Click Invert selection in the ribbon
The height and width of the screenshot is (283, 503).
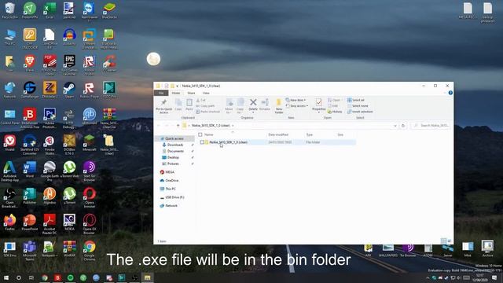point(360,112)
